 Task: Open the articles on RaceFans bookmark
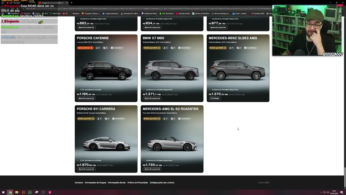pyautogui.click(x=201, y=14)
